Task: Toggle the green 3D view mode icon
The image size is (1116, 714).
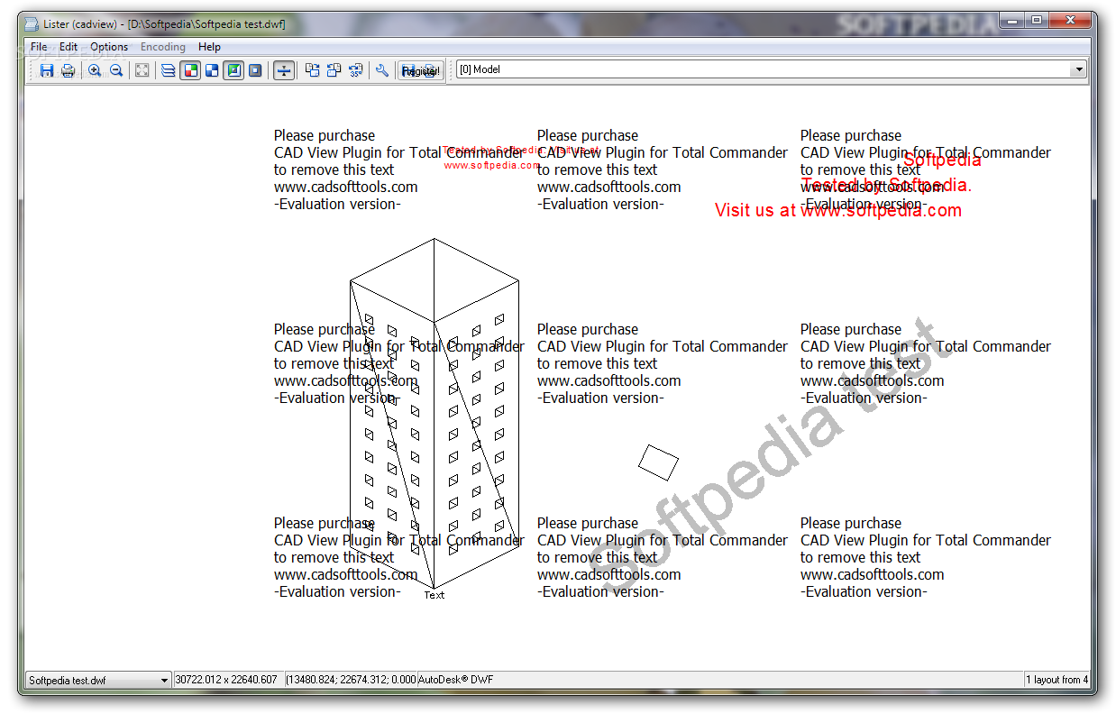Action: coord(233,70)
